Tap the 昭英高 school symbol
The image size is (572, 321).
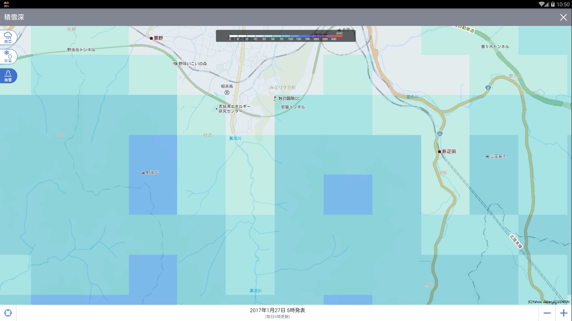pos(227,92)
